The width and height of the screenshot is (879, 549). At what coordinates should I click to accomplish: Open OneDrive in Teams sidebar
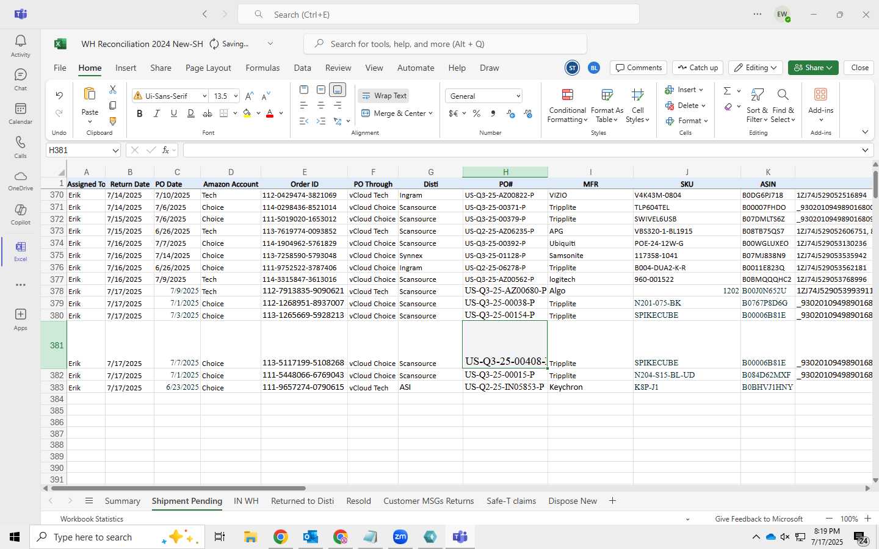click(20, 181)
